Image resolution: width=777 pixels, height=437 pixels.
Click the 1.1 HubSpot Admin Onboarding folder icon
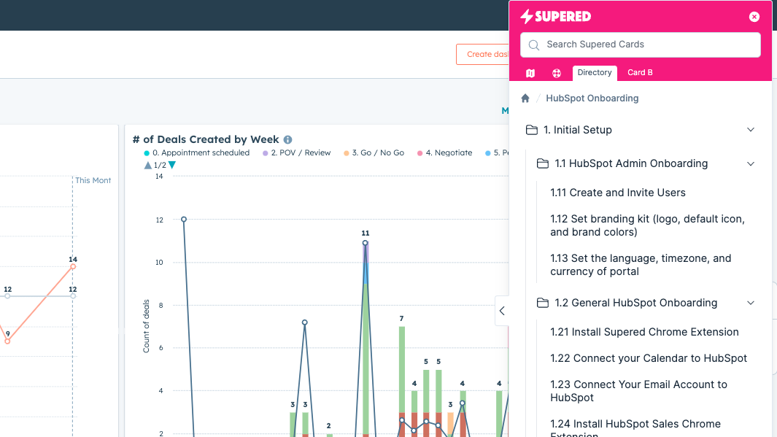[543, 163]
